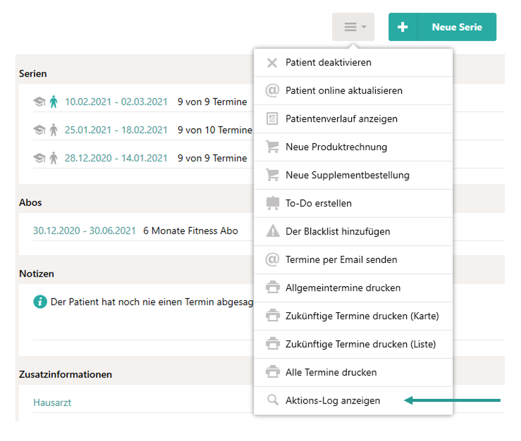Viewport: 521px width, 441px height.
Task: Choose To-Do erstellen
Action: (x=318, y=203)
